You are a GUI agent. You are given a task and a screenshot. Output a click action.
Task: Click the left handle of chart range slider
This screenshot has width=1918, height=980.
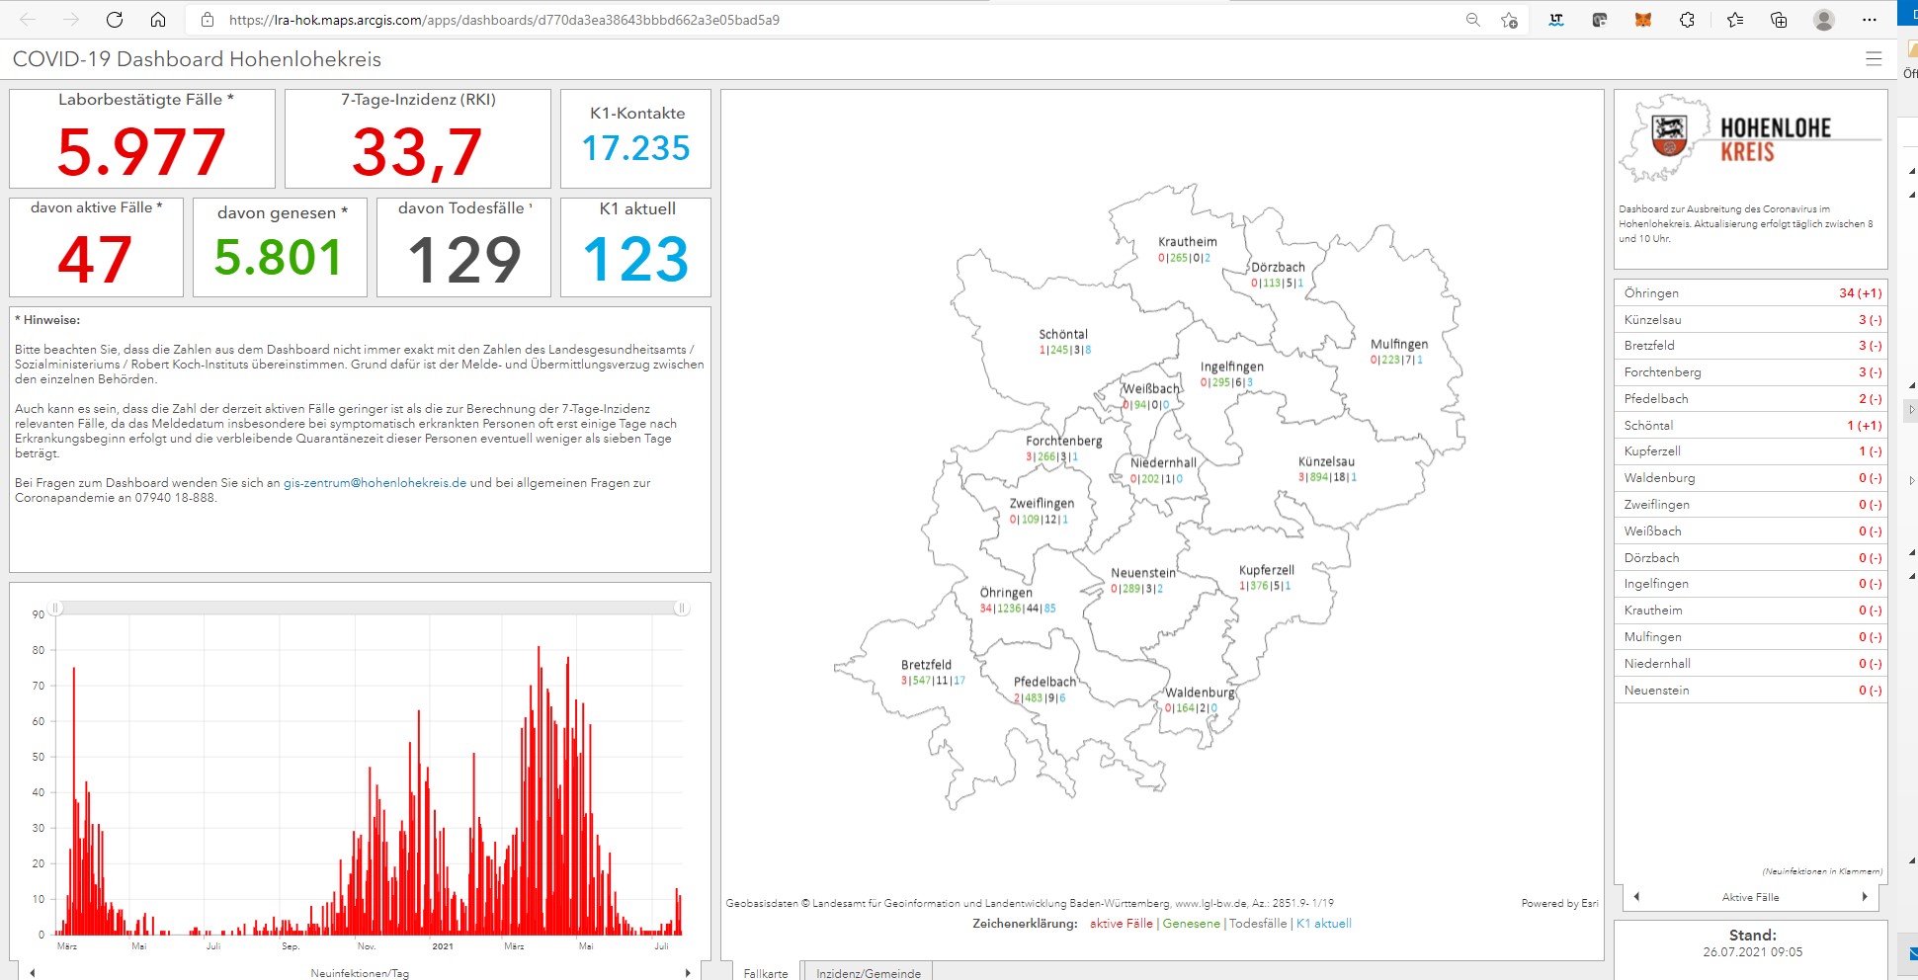[56, 609]
